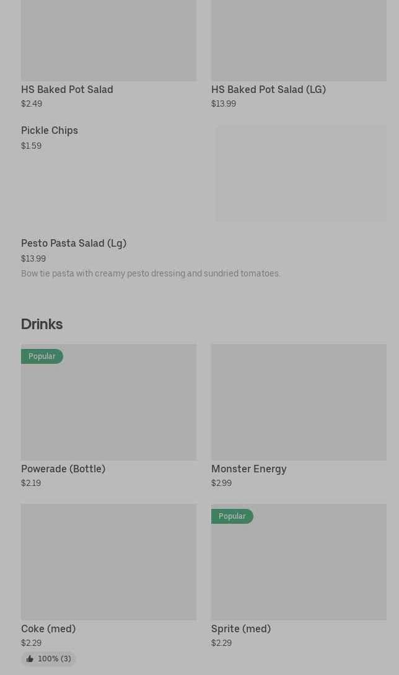Select the Coke (med) image

108,562
